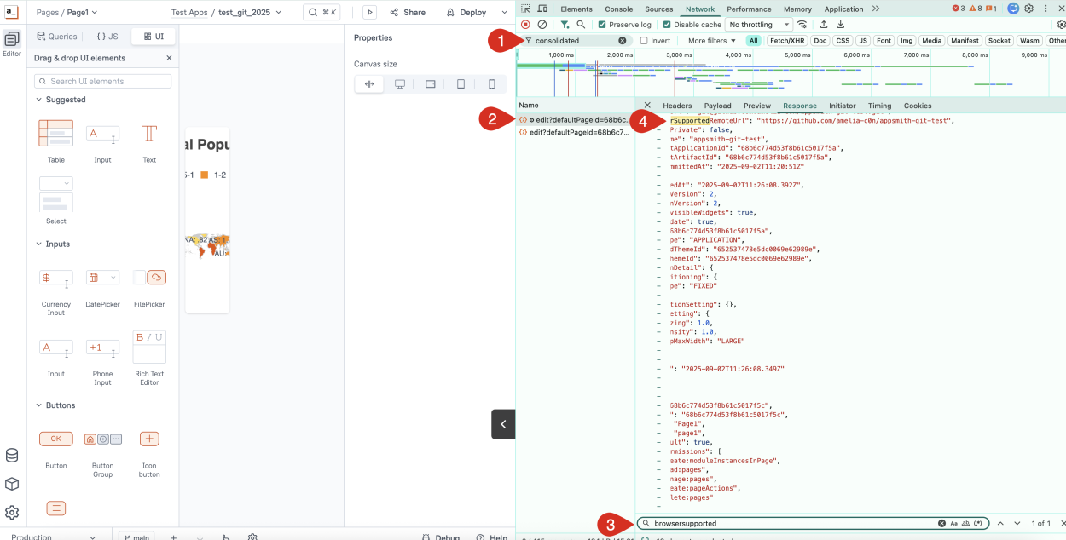Expand the More filters dropdown
The width and height of the screenshot is (1066, 540).
pyautogui.click(x=707, y=40)
